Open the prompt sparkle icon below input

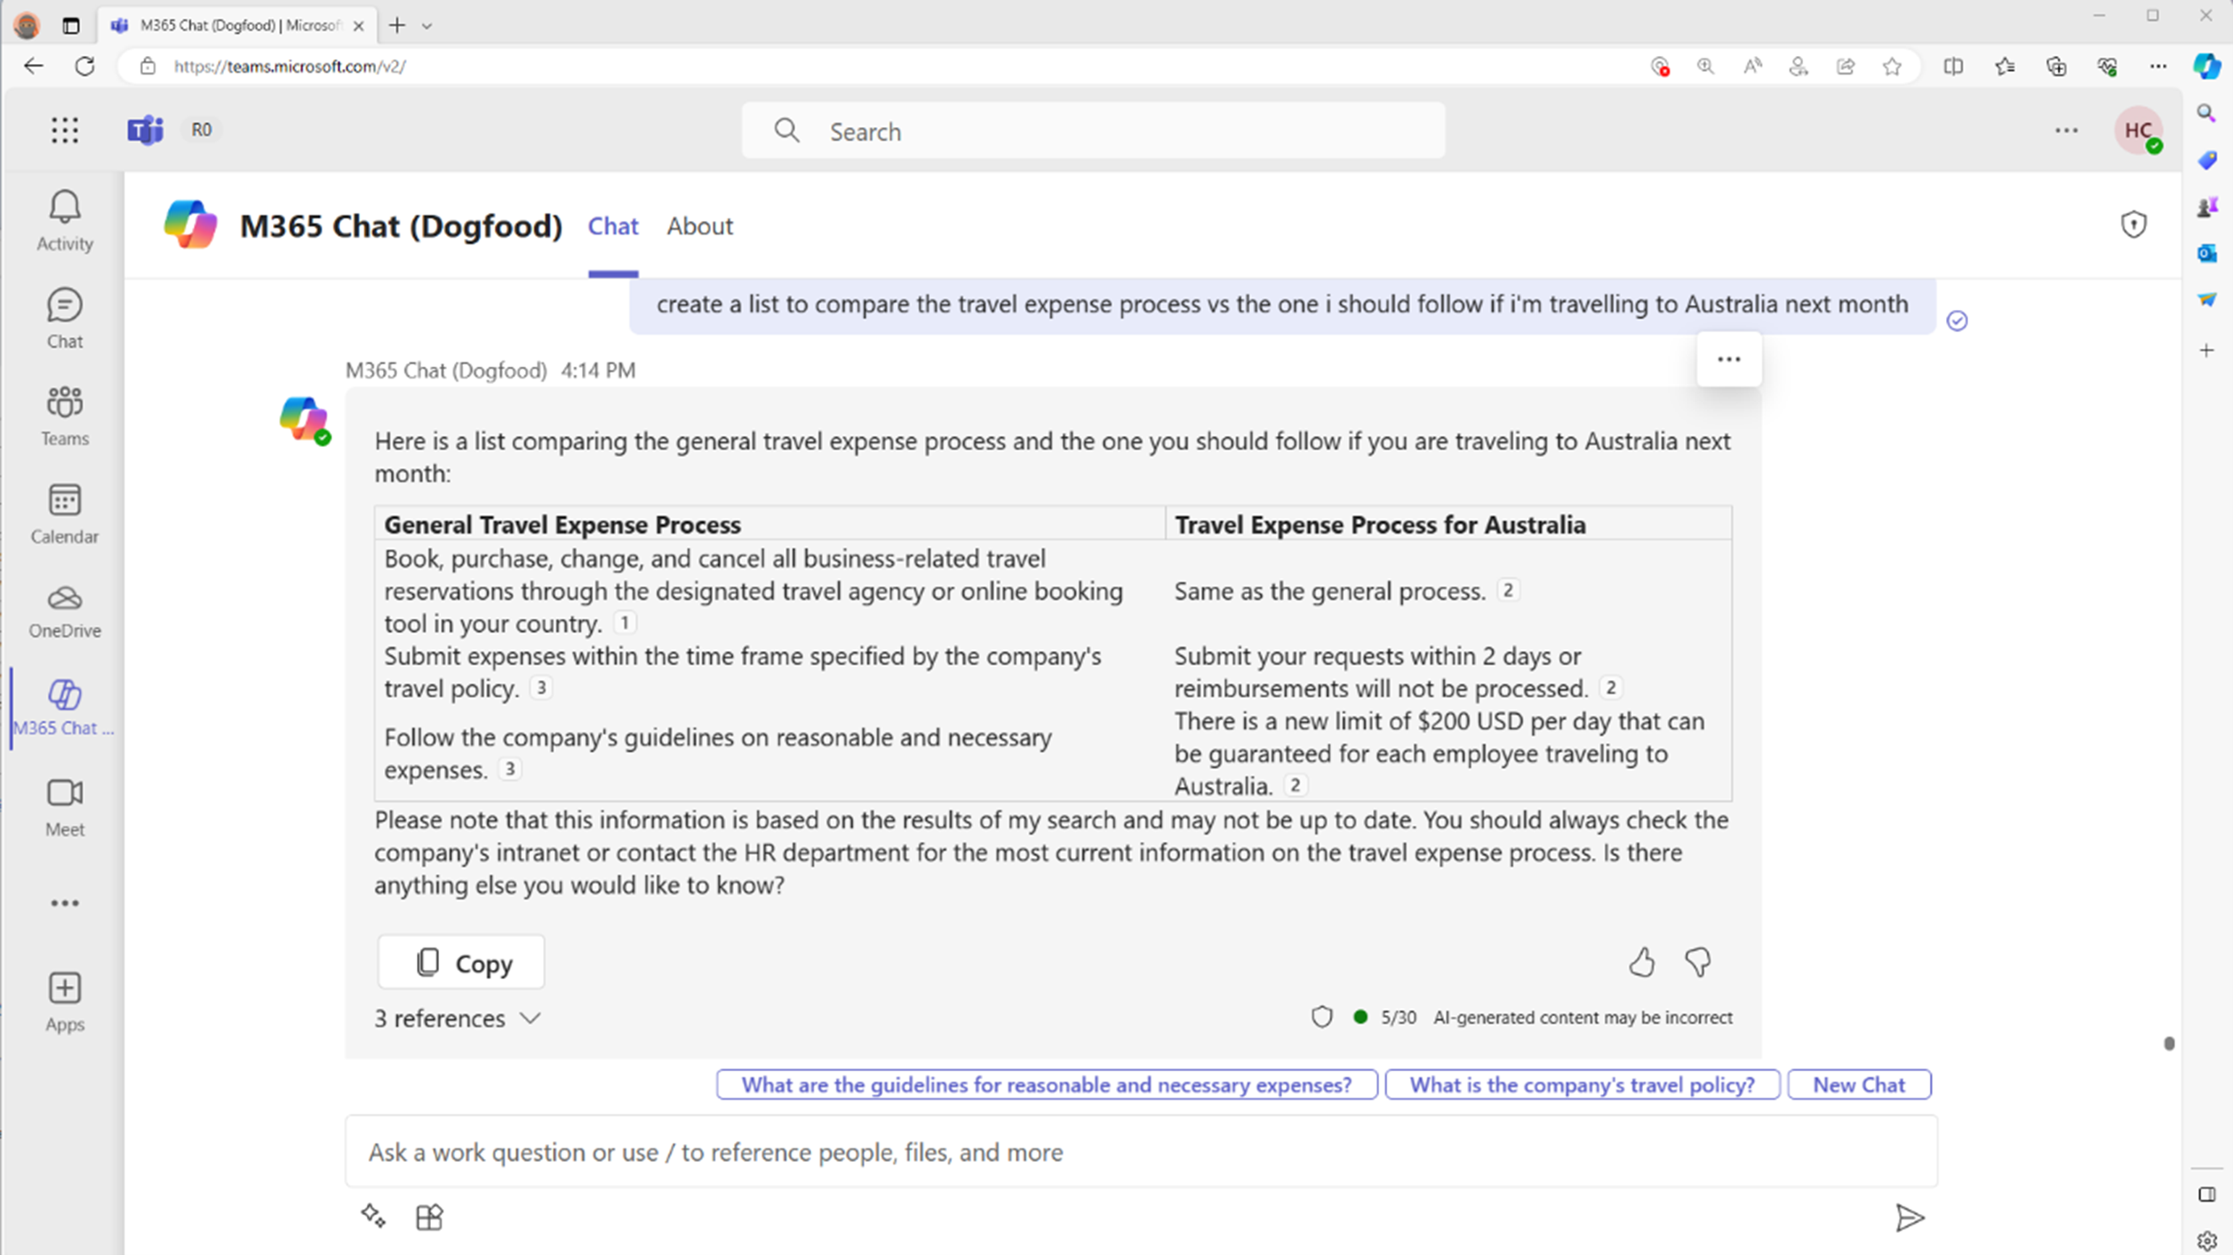[x=373, y=1216]
